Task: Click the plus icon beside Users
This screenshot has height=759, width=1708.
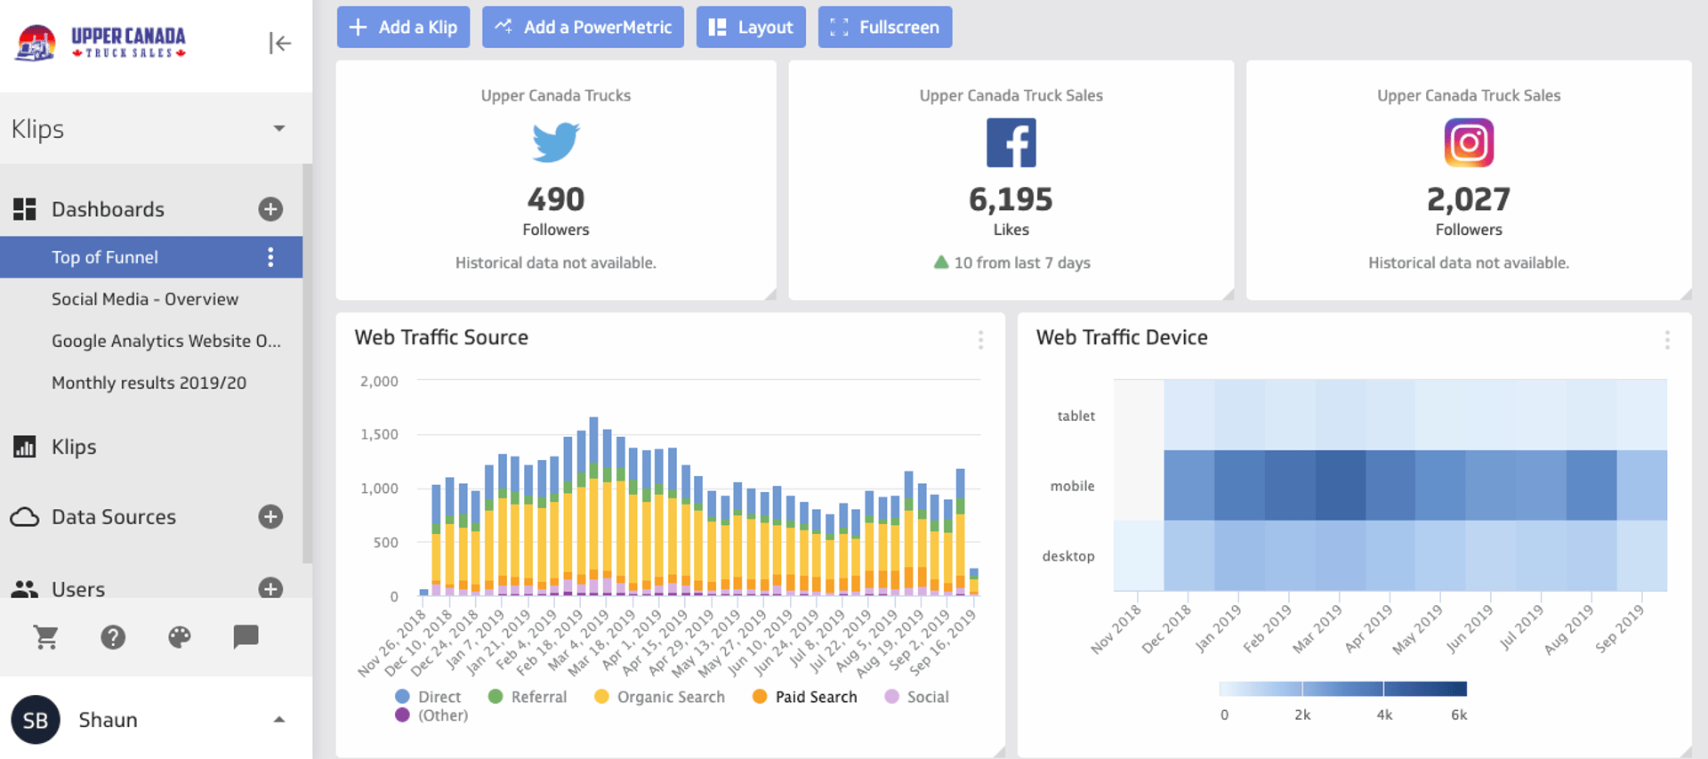Action: click(270, 588)
